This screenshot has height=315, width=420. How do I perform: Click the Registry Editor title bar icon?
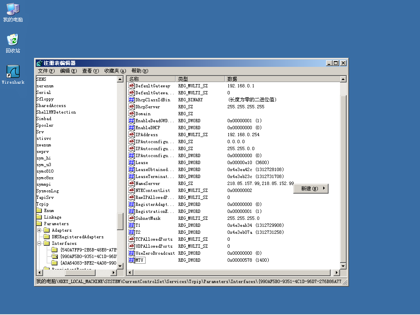(39, 63)
